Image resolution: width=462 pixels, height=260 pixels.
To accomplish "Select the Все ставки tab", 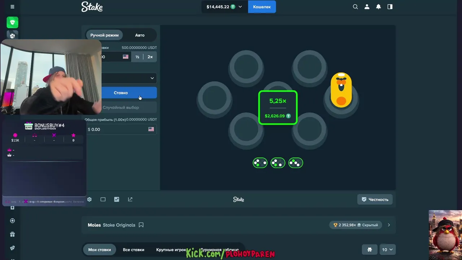I will click(x=134, y=250).
